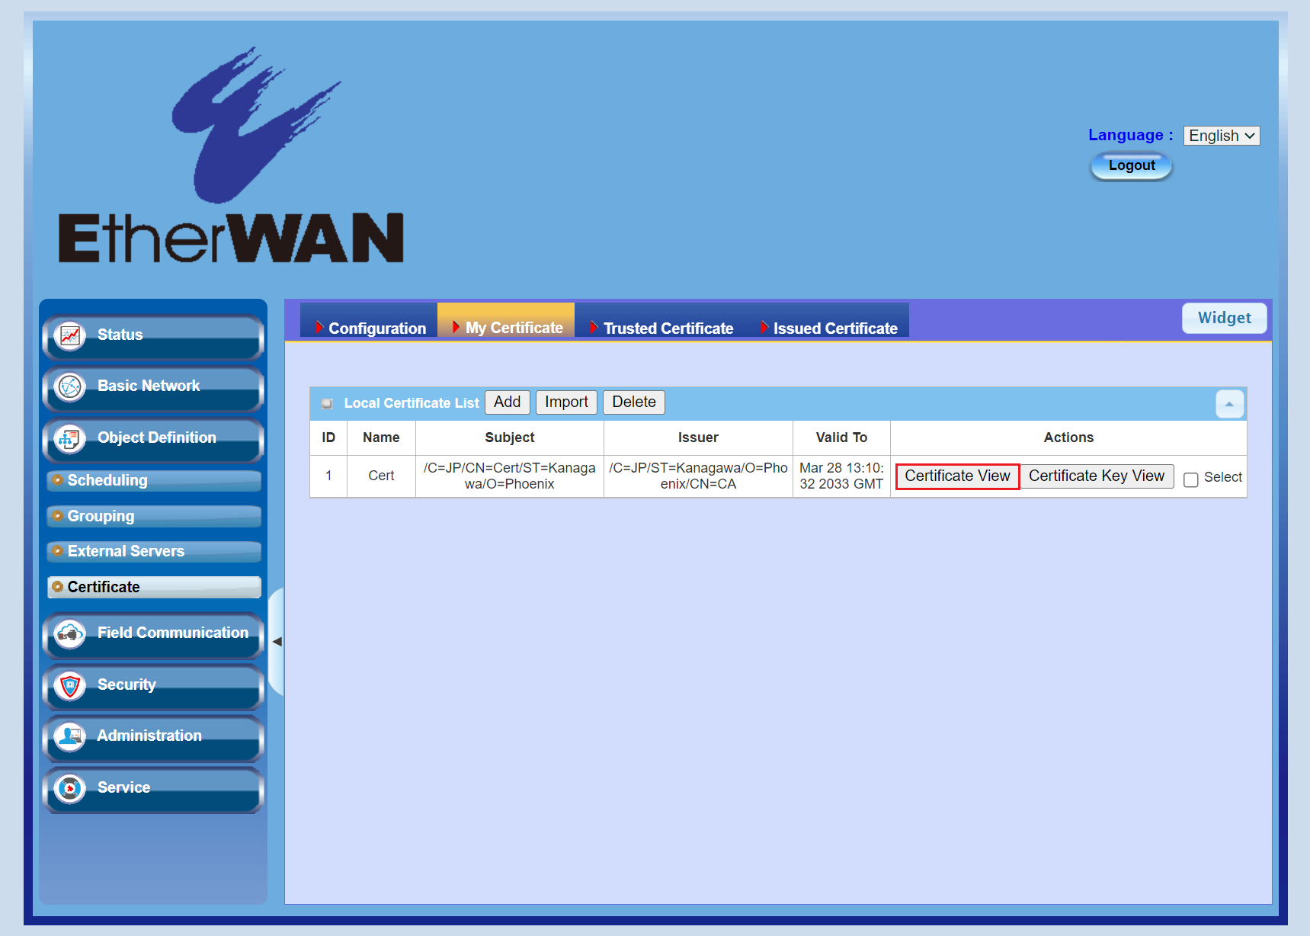The height and width of the screenshot is (936, 1310).
Task: Click the Issuer cell ending CN=CA
Action: (x=698, y=476)
